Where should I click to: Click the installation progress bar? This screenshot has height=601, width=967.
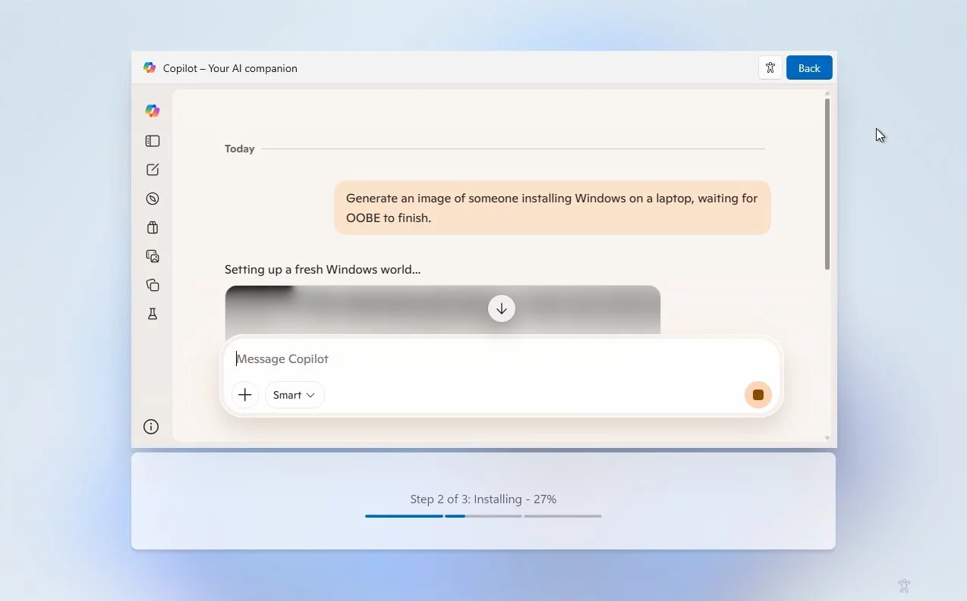tap(483, 516)
